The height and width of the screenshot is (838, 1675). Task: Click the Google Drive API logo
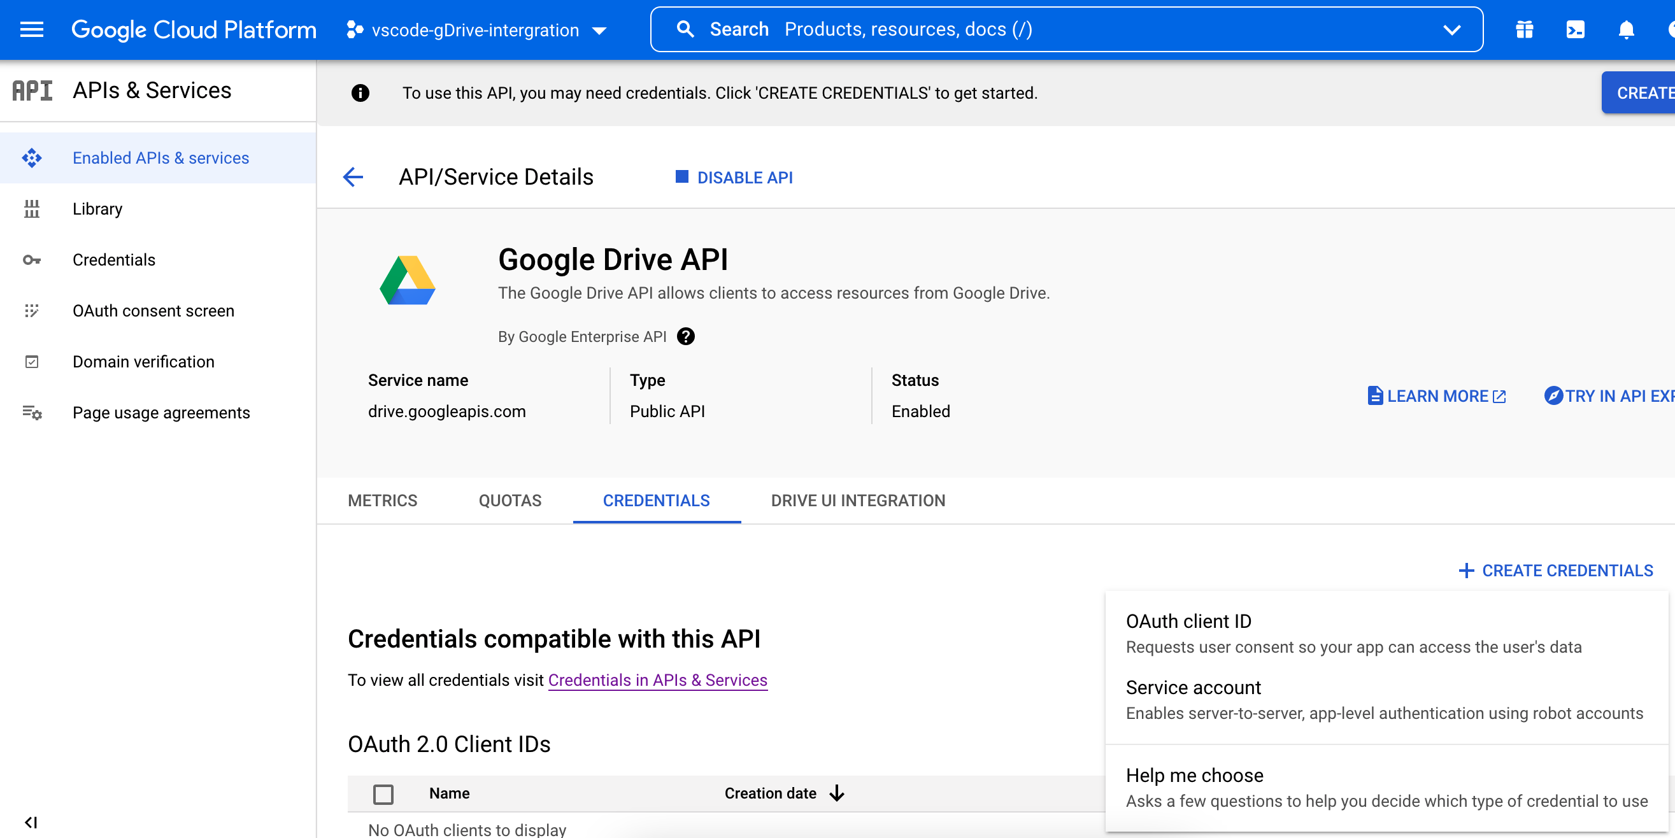point(408,281)
